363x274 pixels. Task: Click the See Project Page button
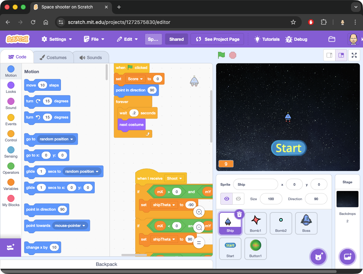(x=218, y=39)
